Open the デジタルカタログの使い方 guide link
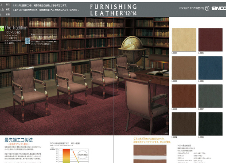 (x=191, y=8)
